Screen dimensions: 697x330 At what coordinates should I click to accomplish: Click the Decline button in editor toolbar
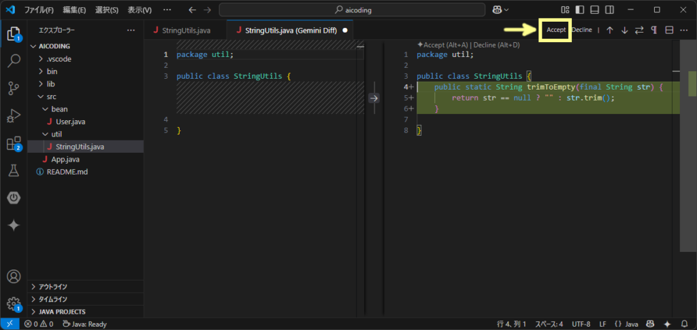[x=582, y=30]
